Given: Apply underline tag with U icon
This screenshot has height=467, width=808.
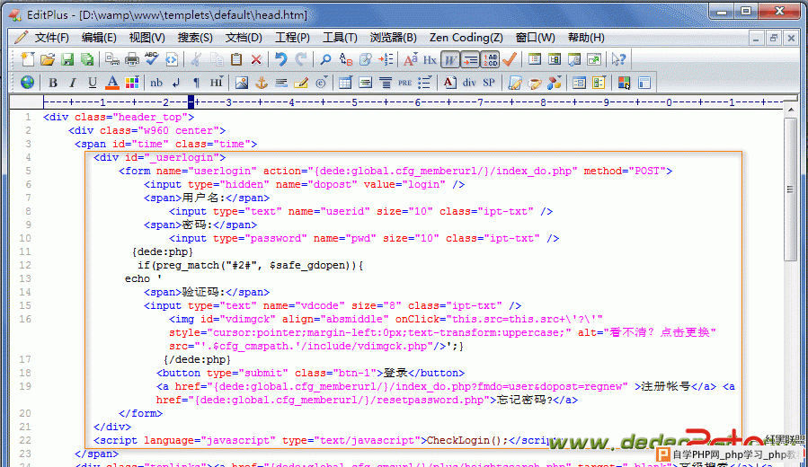Looking at the screenshot, I should 93,83.
